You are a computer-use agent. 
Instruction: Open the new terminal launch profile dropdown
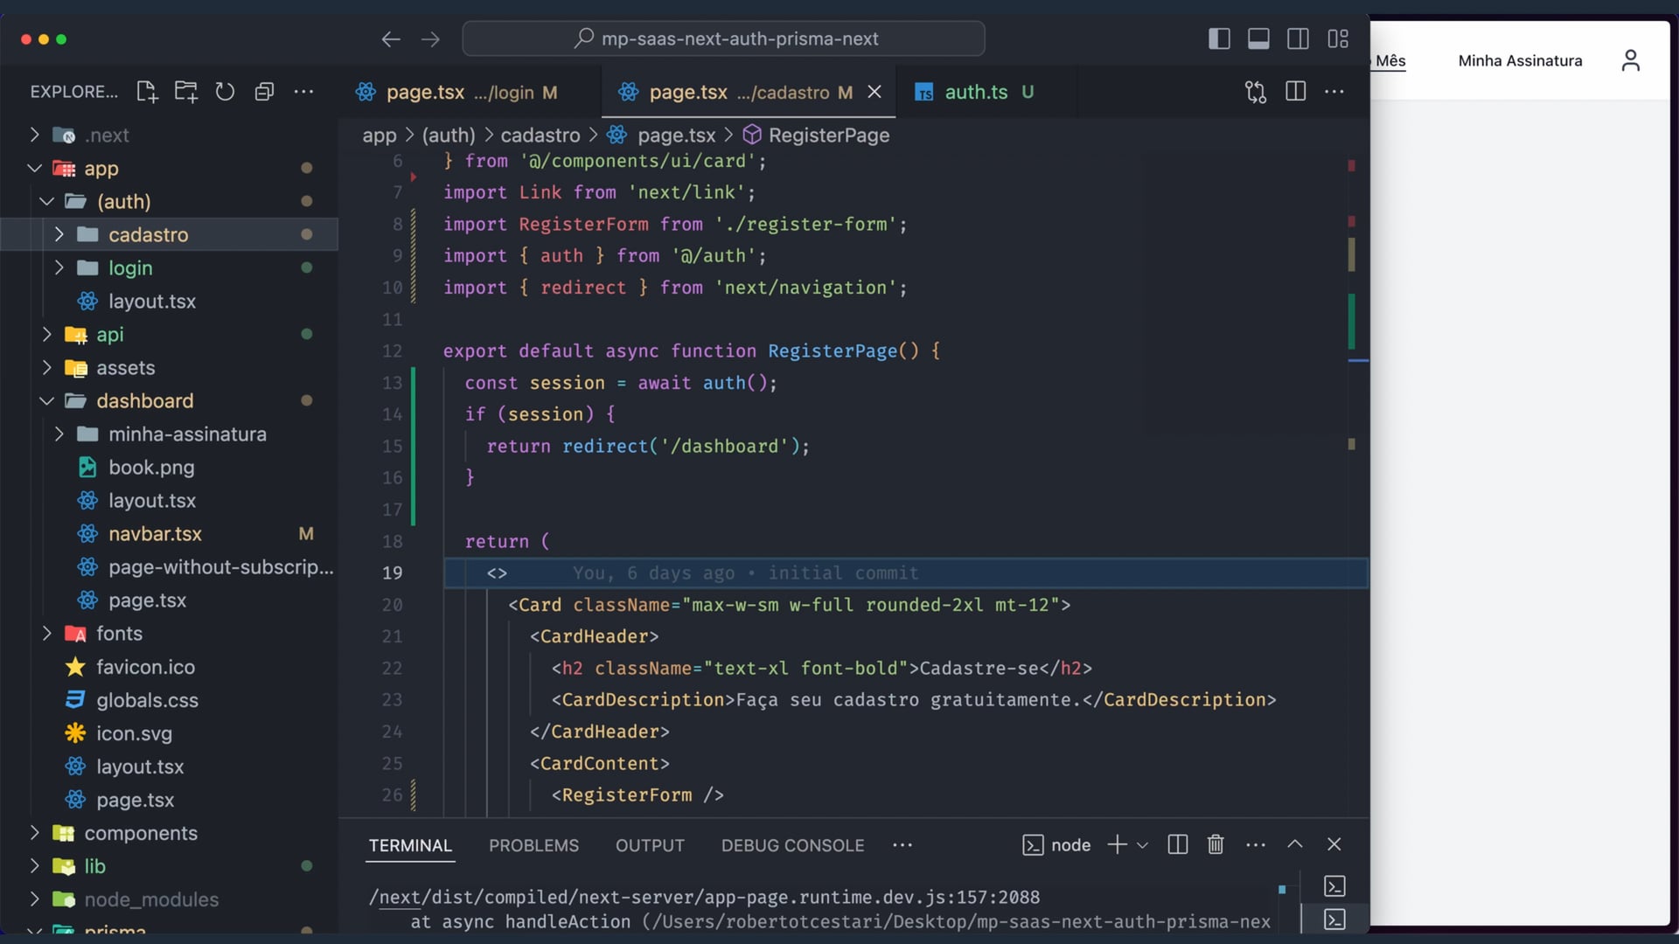pos(1142,845)
